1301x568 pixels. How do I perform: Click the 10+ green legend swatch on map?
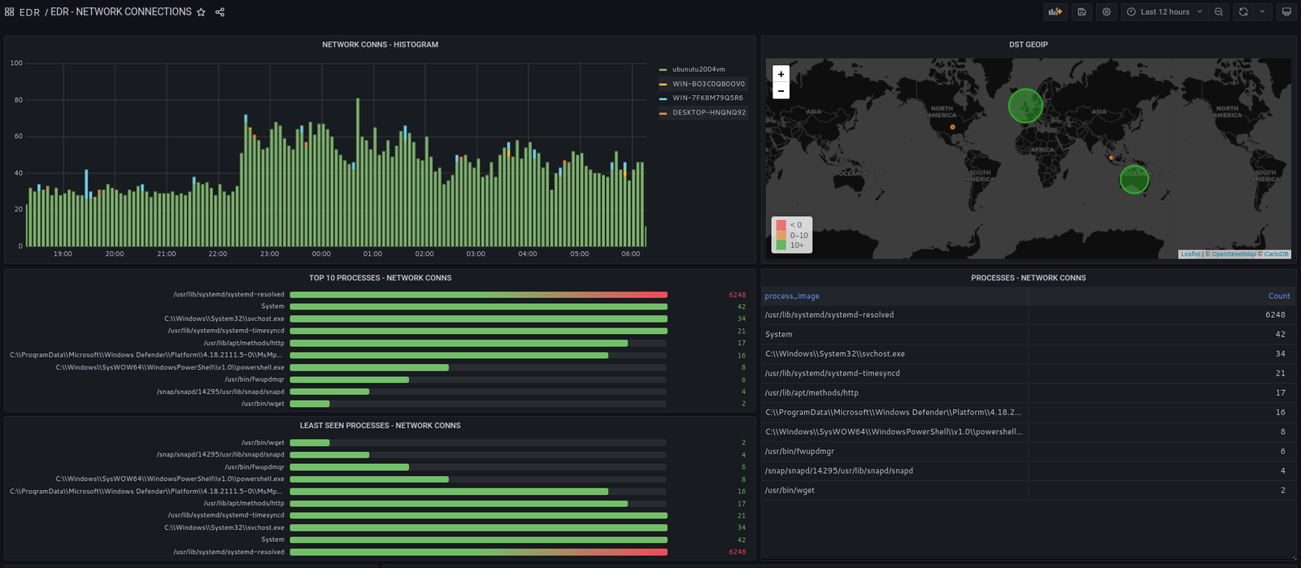pyautogui.click(x=781, y=245)
